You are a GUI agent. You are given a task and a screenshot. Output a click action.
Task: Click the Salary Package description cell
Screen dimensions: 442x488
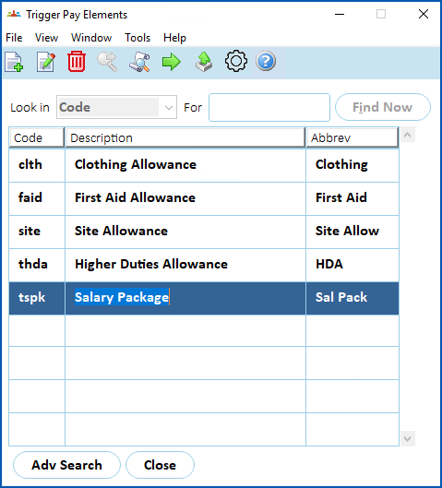tap(185, 298)
